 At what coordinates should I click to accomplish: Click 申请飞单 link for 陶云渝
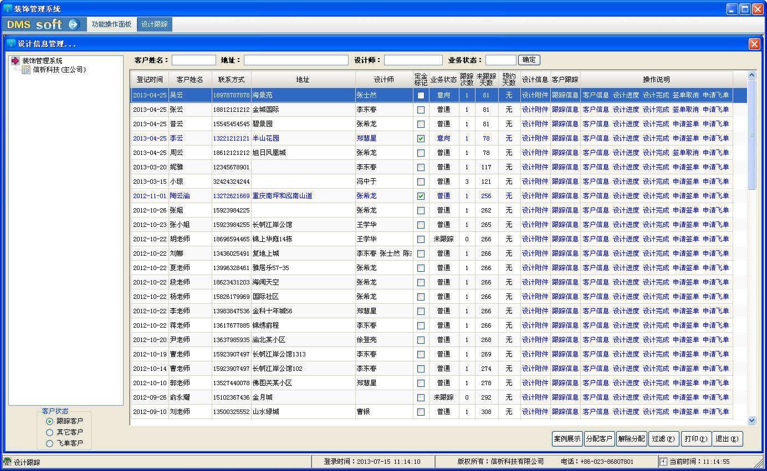pos(715,196)
